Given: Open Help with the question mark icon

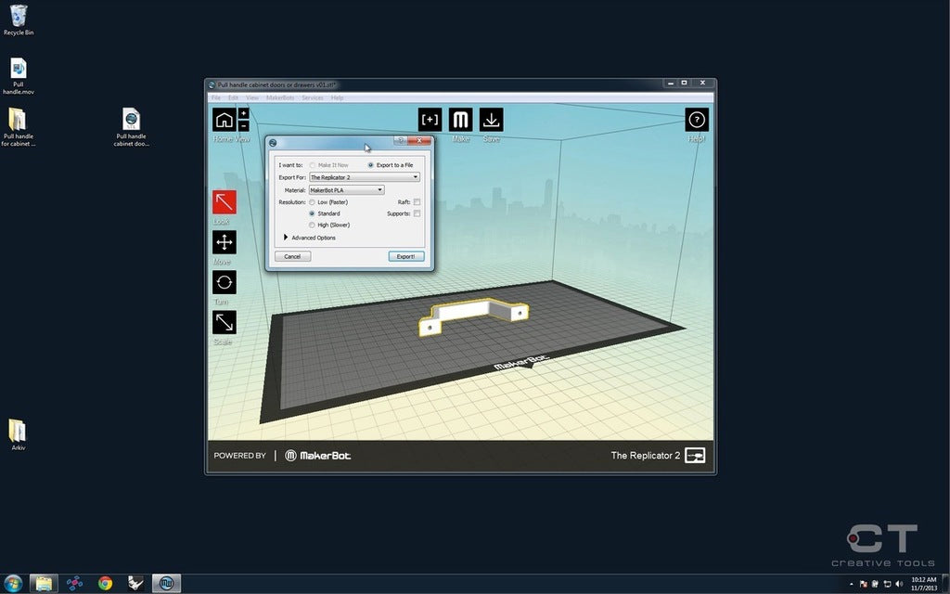Looking at the screenshot, I should (697, 120).
